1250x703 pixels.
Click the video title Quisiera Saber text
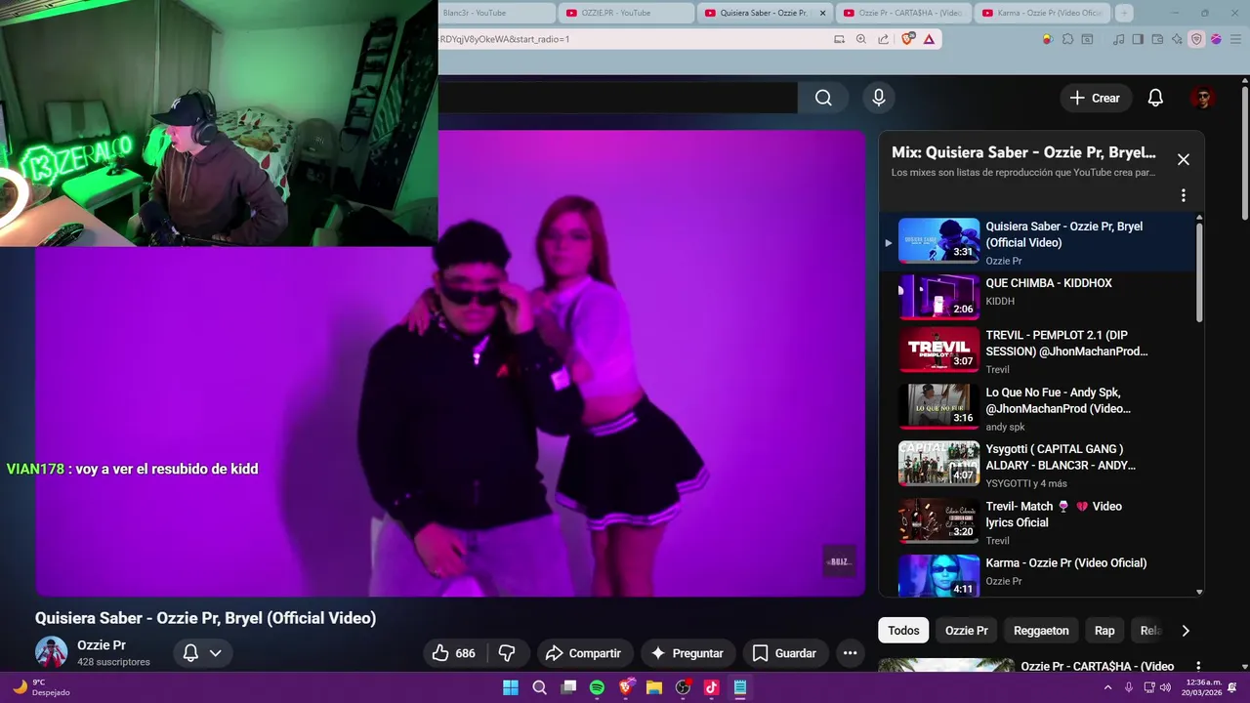[x=205, y=618]
